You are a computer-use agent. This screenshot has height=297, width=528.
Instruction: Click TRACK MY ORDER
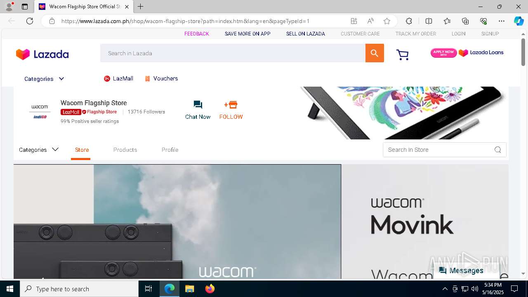click(416, 34)
